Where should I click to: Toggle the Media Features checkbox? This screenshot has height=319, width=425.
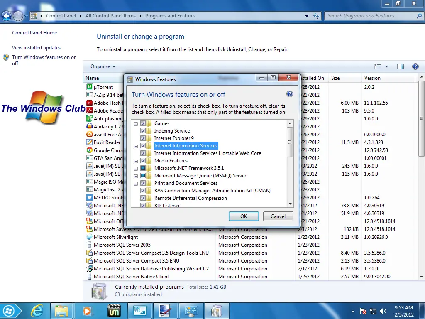tap(143, 161)
